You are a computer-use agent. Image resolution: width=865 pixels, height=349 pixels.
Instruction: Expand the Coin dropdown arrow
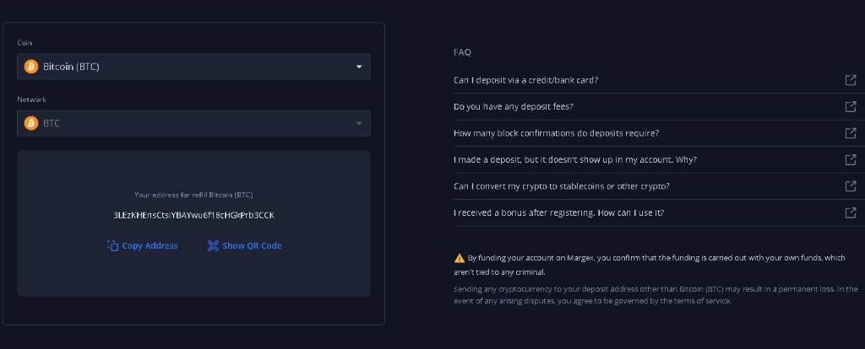pos(359,67)
